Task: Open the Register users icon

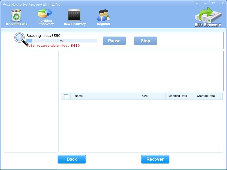Action: click(x=104, y=15)
